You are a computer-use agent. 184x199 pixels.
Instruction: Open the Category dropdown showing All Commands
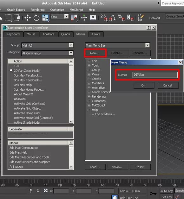click(x=71, y=53)
